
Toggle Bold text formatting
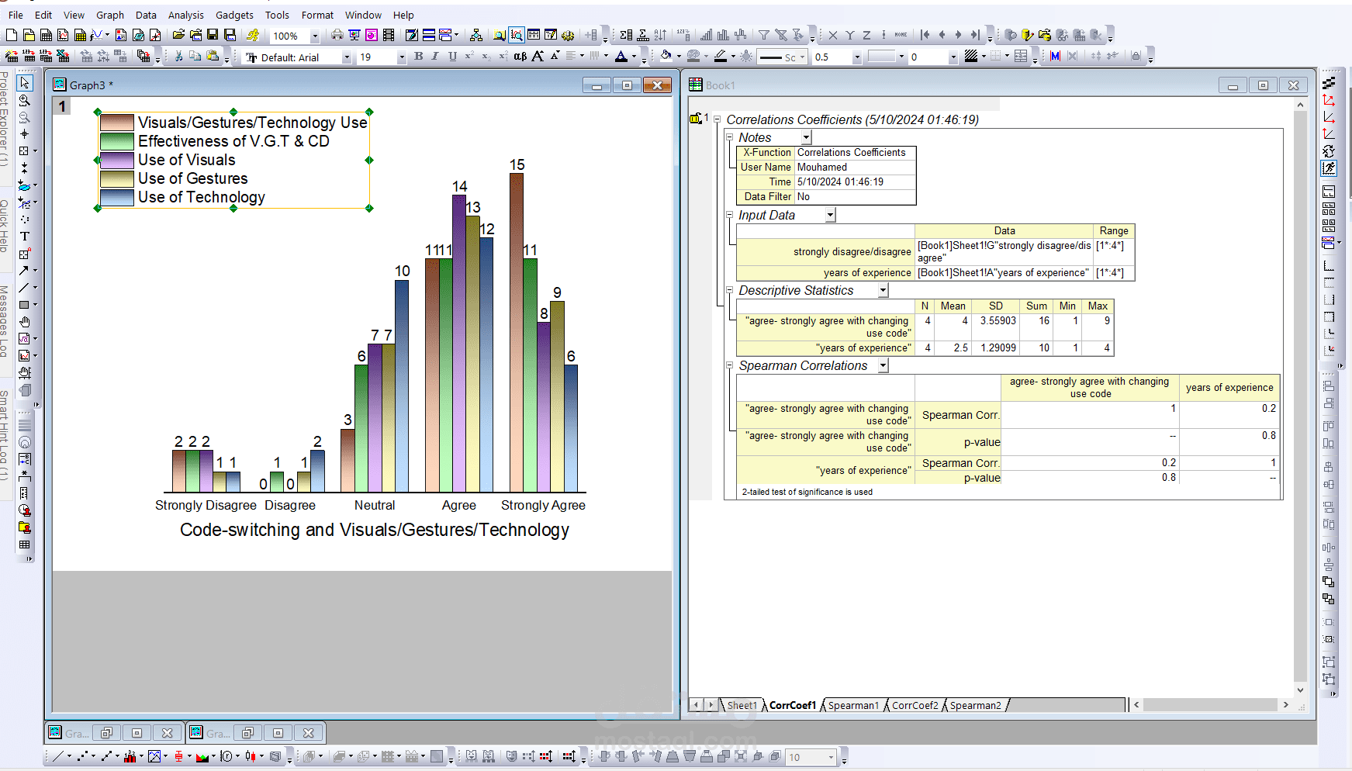[x=419, y=57]
